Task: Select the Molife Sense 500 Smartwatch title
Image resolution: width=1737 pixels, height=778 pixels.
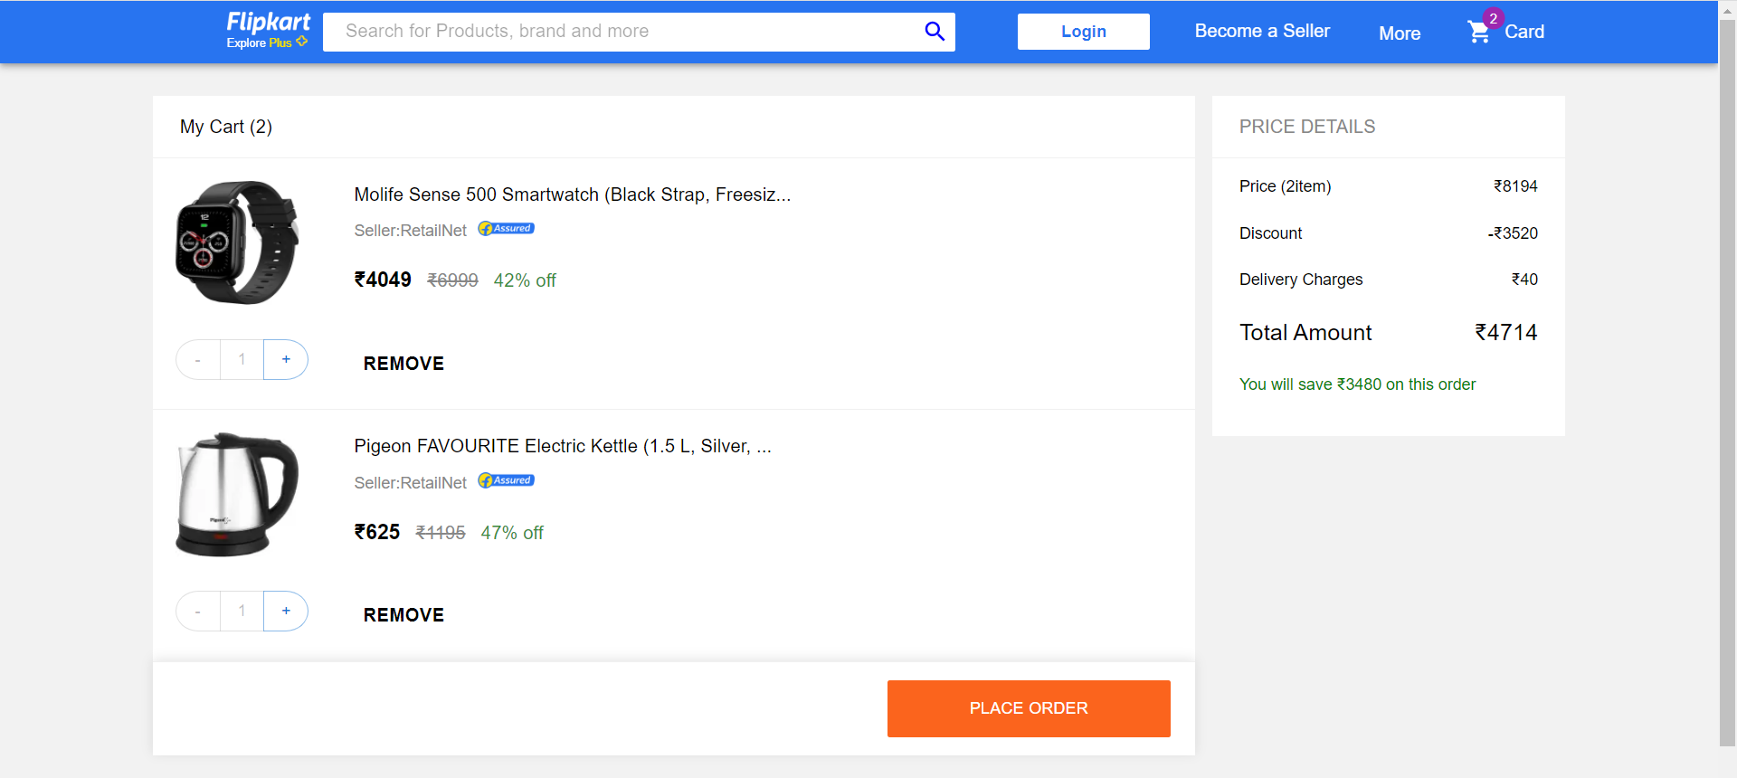Action: 572,194
